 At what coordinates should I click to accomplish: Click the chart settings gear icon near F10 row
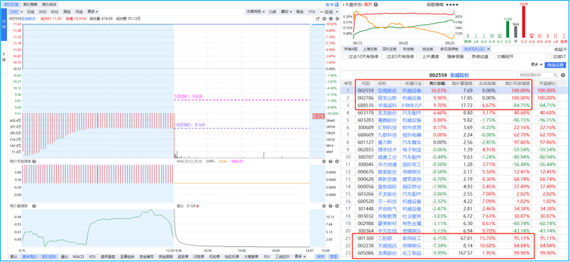(338, 18)
